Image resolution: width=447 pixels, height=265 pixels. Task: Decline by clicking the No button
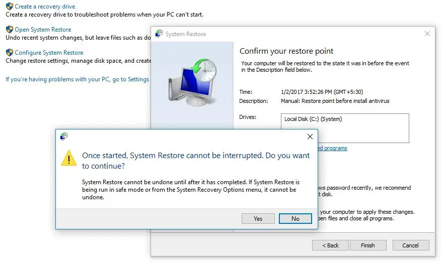coord(295,219)
